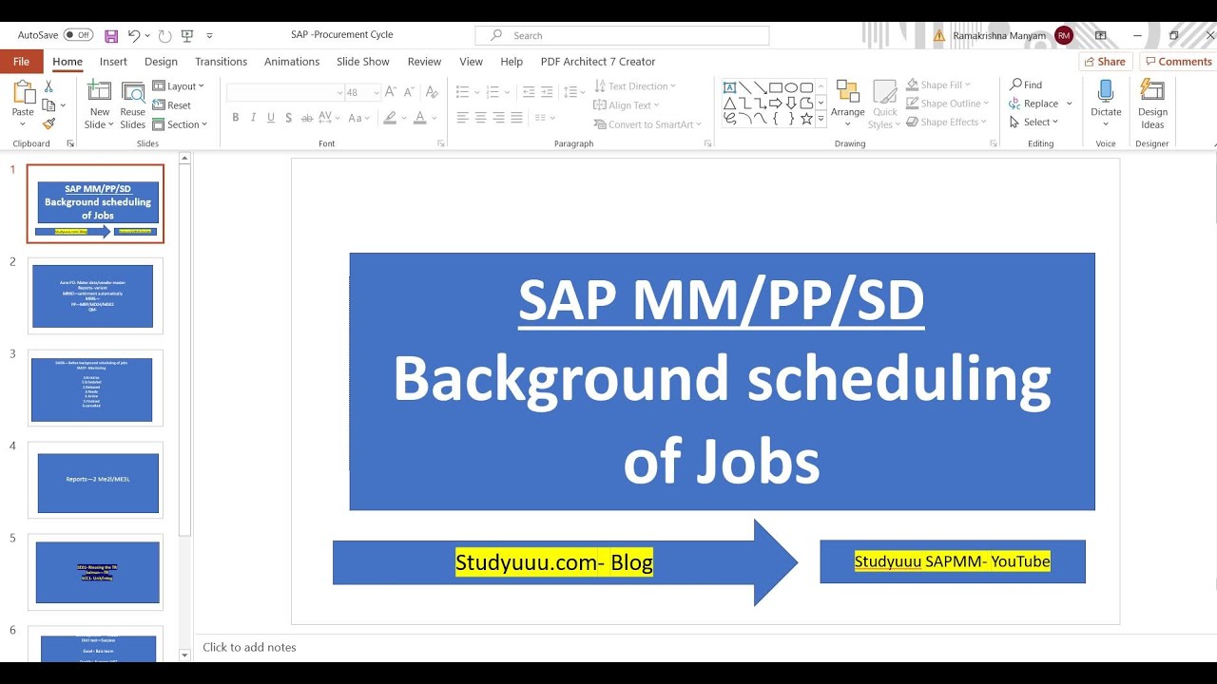Apply the font color A swatch
This screenshot has height=684, width=1217.
(x=419, y=118)
